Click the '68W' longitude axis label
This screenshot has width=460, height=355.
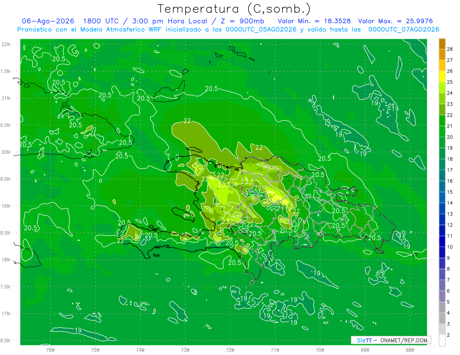coord(410,350)
